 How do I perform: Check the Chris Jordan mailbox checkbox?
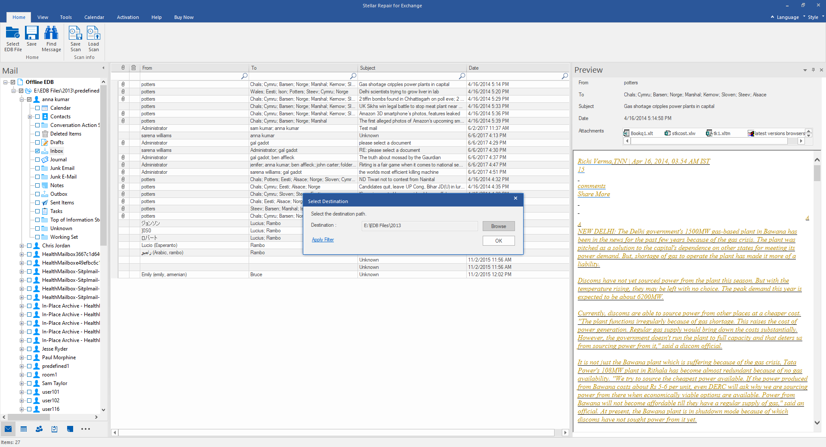[29, 246]
